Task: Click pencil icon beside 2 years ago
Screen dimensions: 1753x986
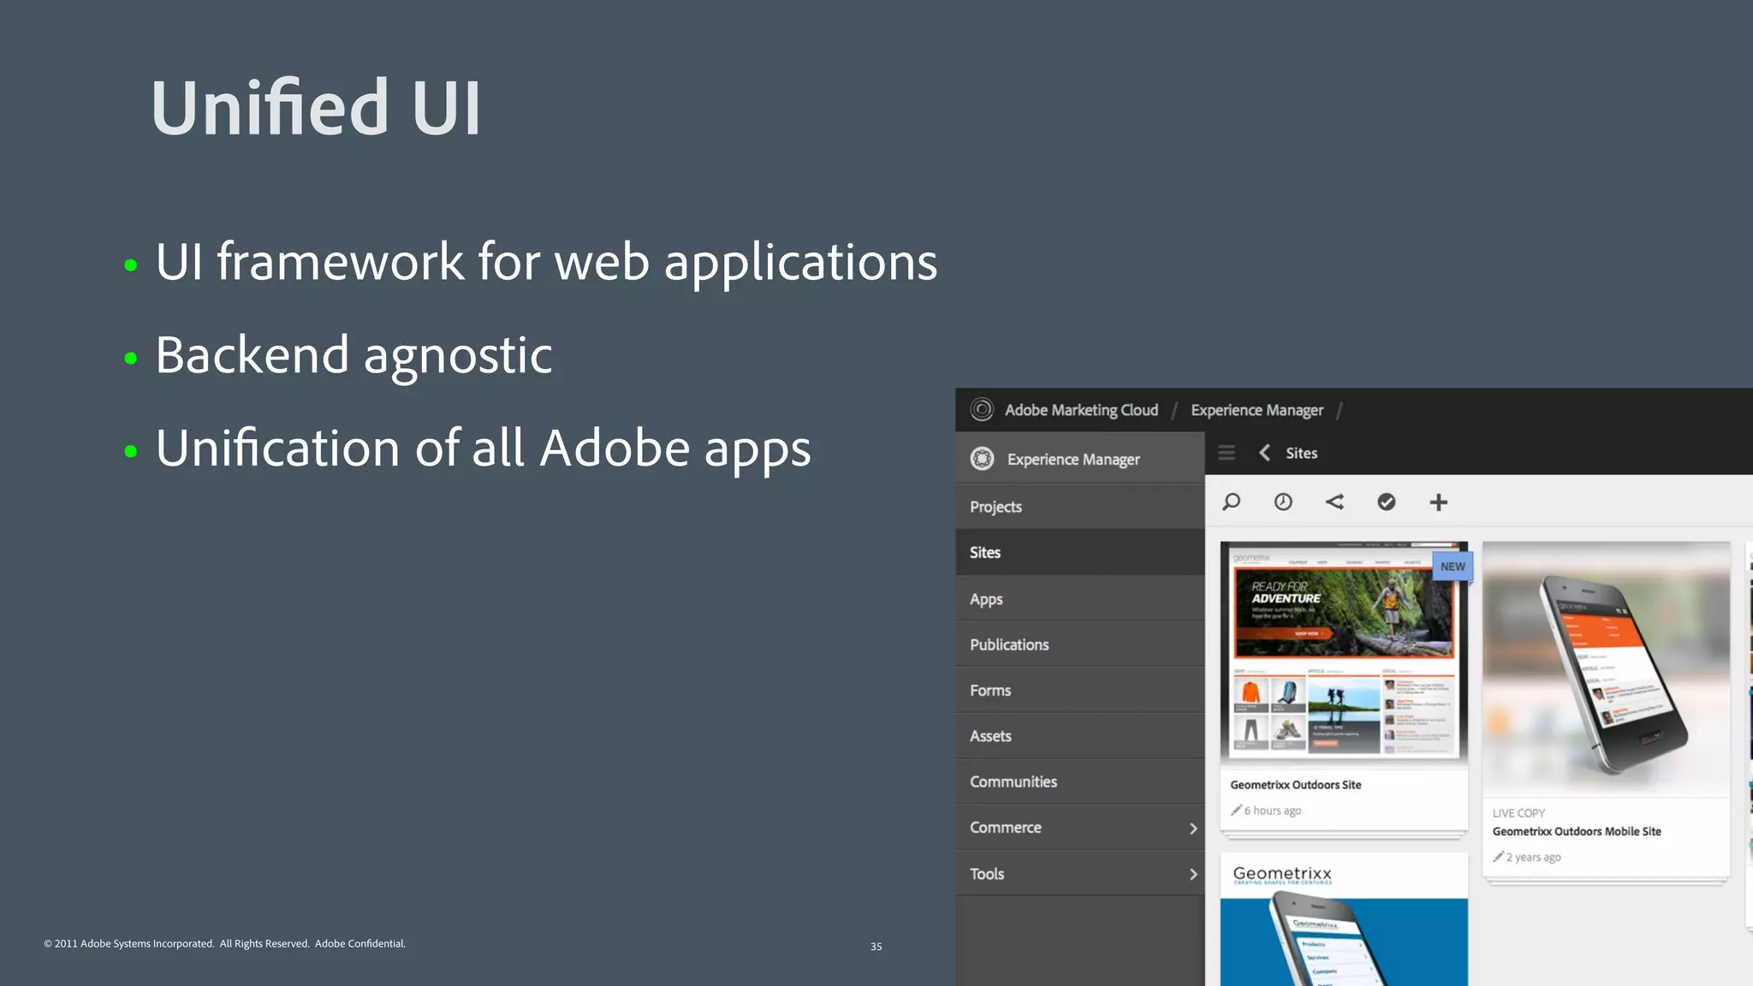Action: (x=1498, y=857)
